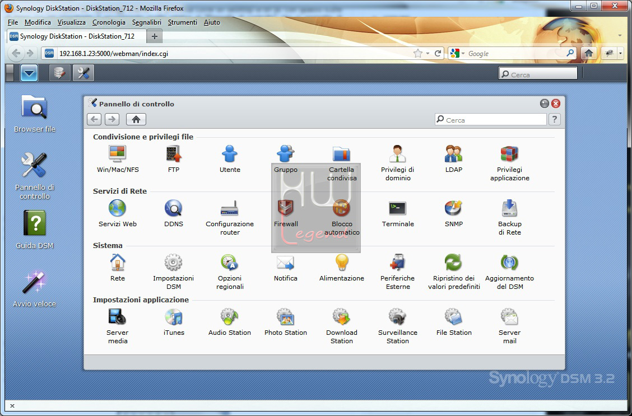Image resolution: width=632 pixels, height=416 pixels.
Task: Open Utente user management
Action: click(x=230, y=158)
